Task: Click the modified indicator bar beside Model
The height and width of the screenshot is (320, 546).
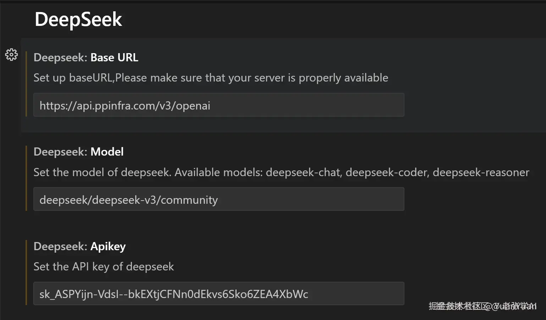Action: pyautogui.click(x=26, y=178)
